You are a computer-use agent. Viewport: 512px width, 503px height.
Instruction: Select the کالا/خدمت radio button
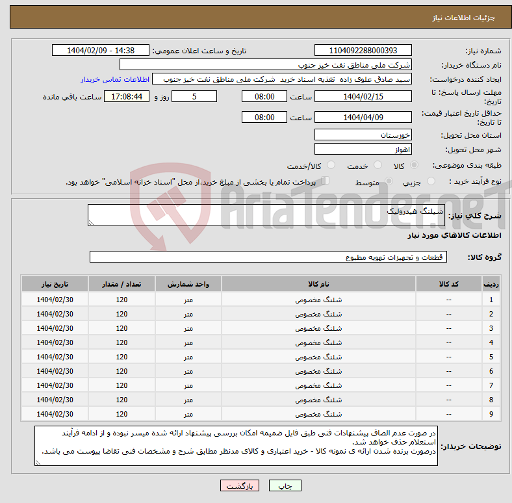pyautogui.click(x=331, y=165)
